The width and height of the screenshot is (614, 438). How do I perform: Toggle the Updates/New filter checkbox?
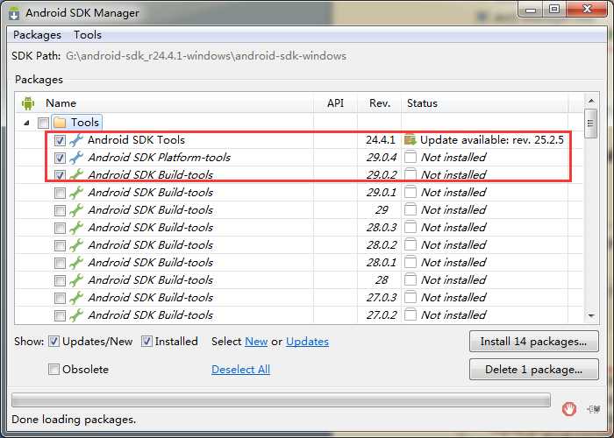(54, 342)
